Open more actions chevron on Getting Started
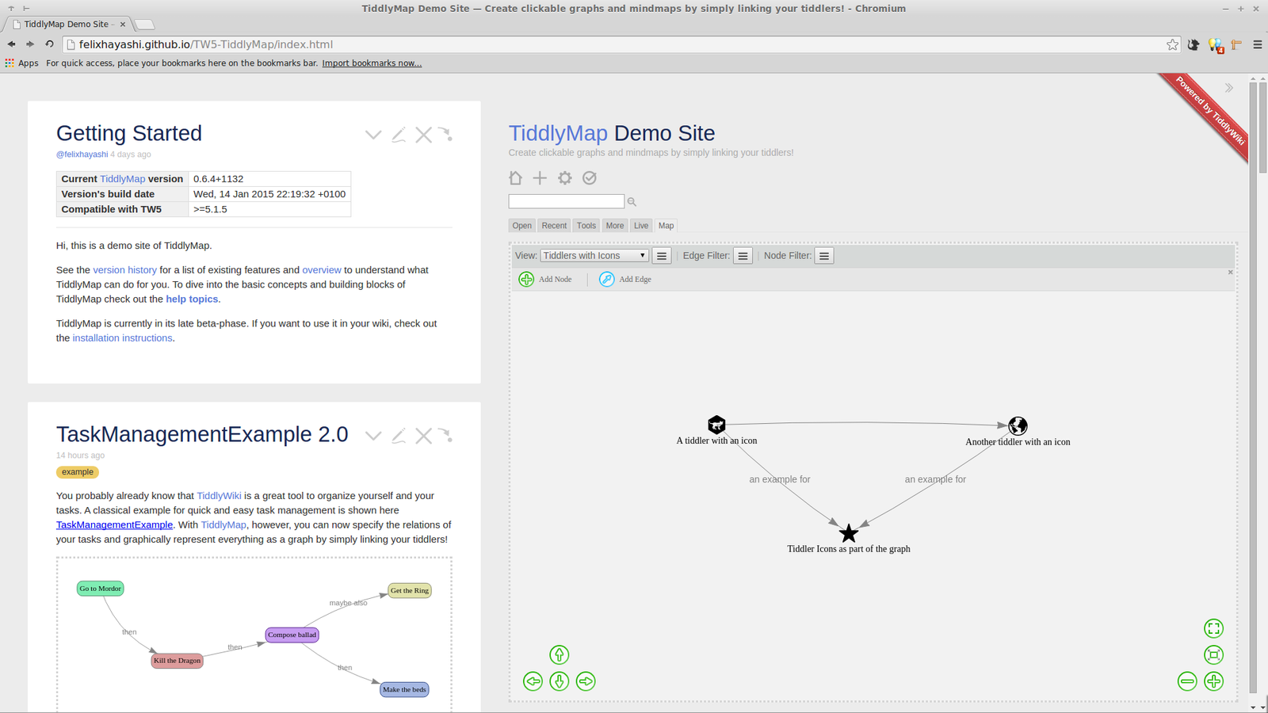1268x713 pixels. tap(373, 135)
